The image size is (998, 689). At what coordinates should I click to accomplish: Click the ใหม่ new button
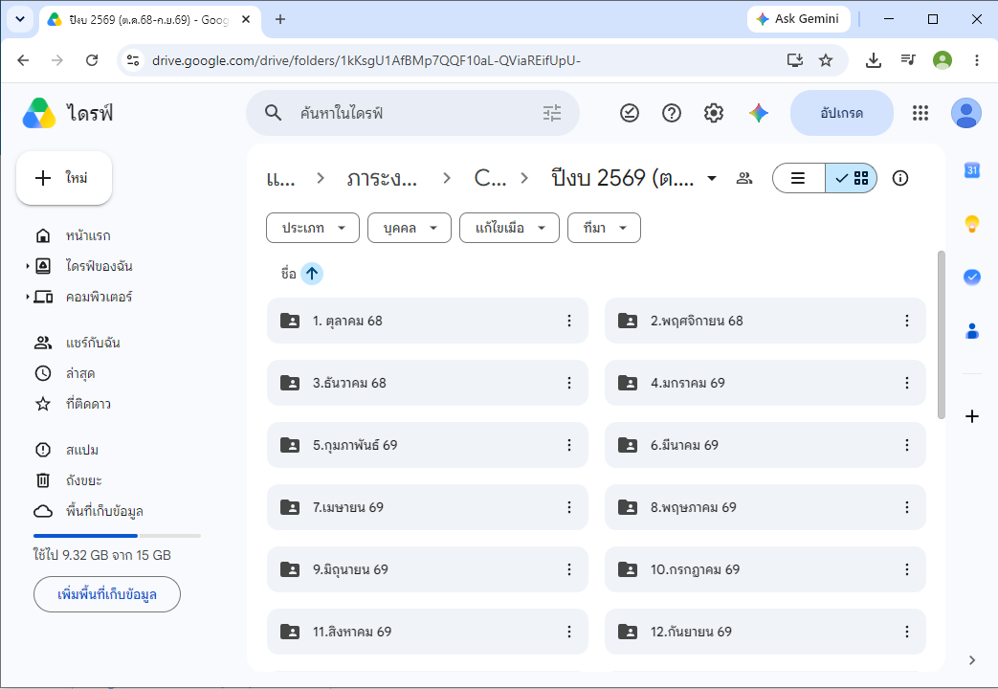(64, 178)
